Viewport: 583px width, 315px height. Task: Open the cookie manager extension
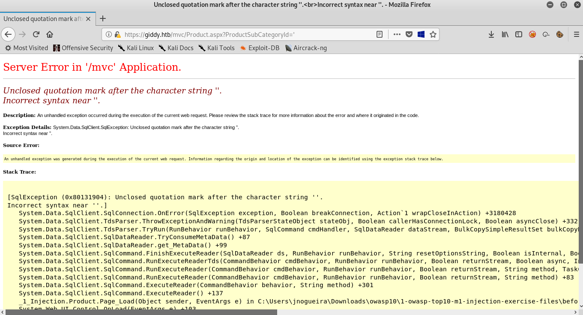click(559, 34)
